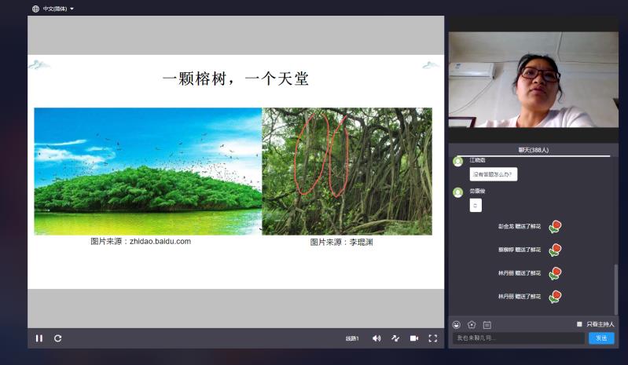Click the chat message input field
Screen dimensions: 628x365
pyautogui.click(x=519, y=338)
